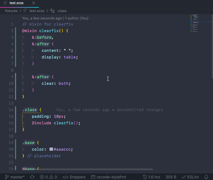The width and height of the screenshot is (213, 180).
Task: Expand chevron after fixtures breadcrumb
Action: point(20,11)
